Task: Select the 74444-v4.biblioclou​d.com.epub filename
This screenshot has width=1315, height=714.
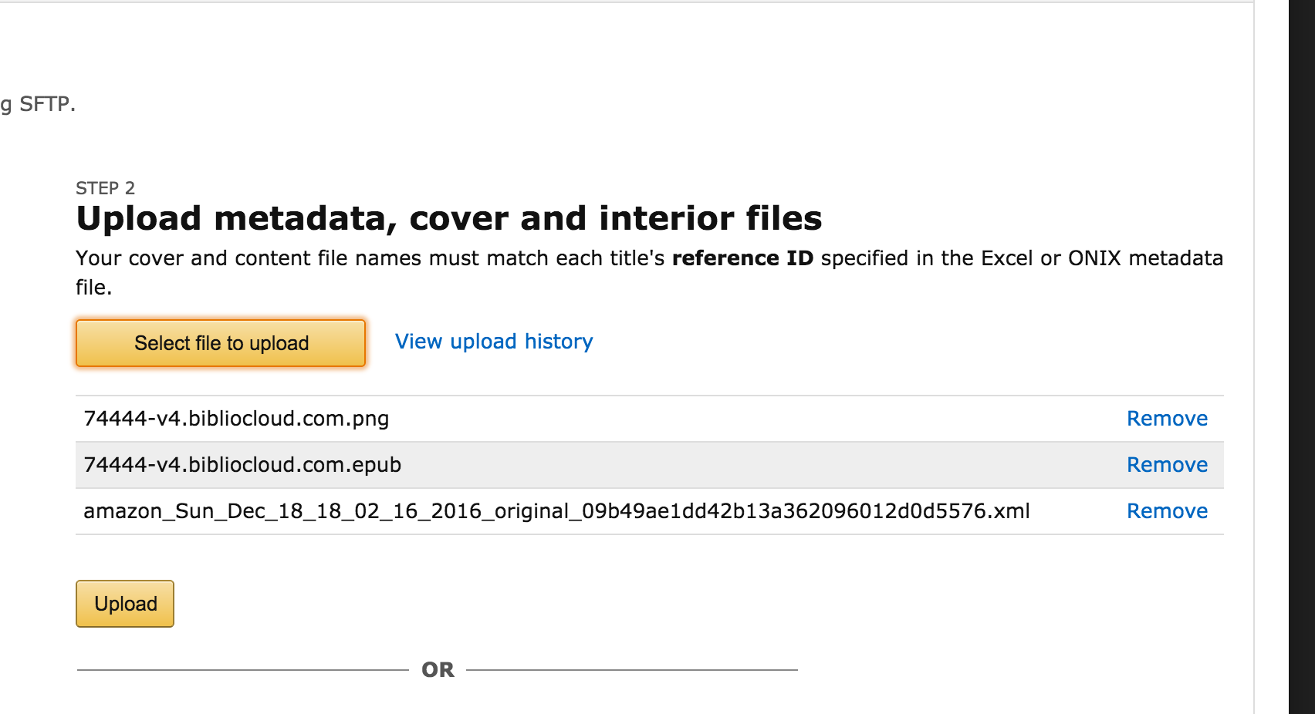Action: coord(242,465)
